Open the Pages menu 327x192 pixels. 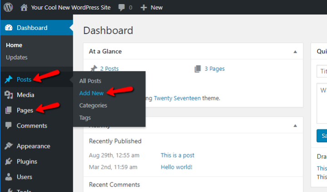click(25, 110)
